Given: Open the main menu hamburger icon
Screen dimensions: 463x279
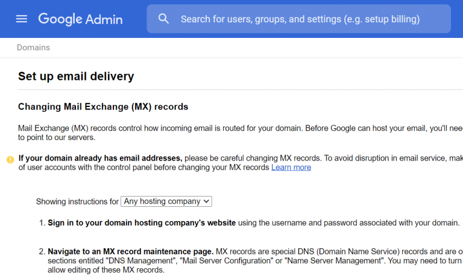Looking at the screenshot, I should pyautogui.click(x=22, y=19).
